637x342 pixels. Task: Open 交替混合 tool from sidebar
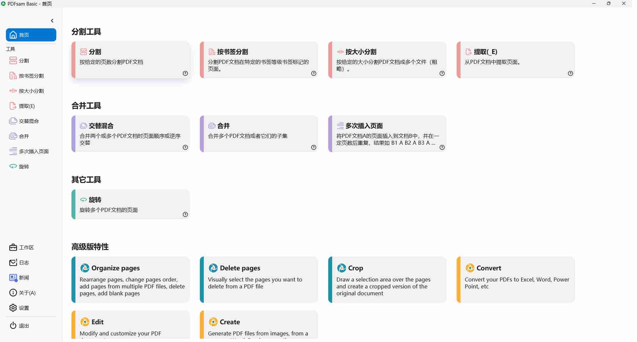(28, 121)
